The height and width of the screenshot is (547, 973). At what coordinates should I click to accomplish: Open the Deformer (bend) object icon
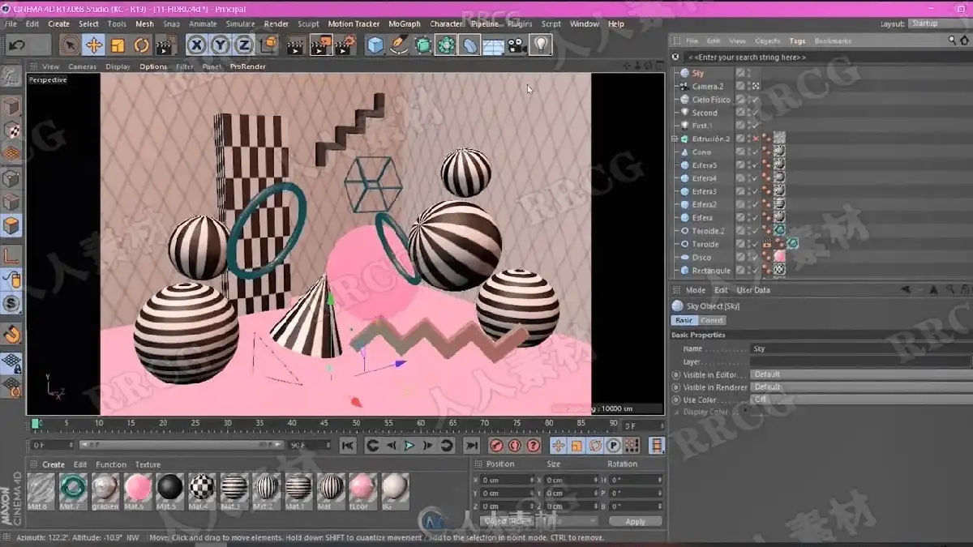tap(469, 45)
